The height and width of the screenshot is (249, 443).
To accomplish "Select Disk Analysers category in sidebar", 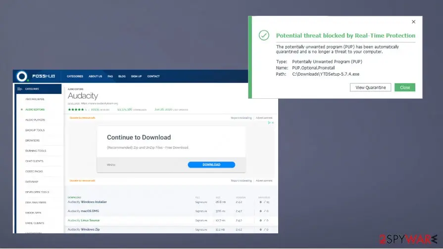I will coord(36,203).
